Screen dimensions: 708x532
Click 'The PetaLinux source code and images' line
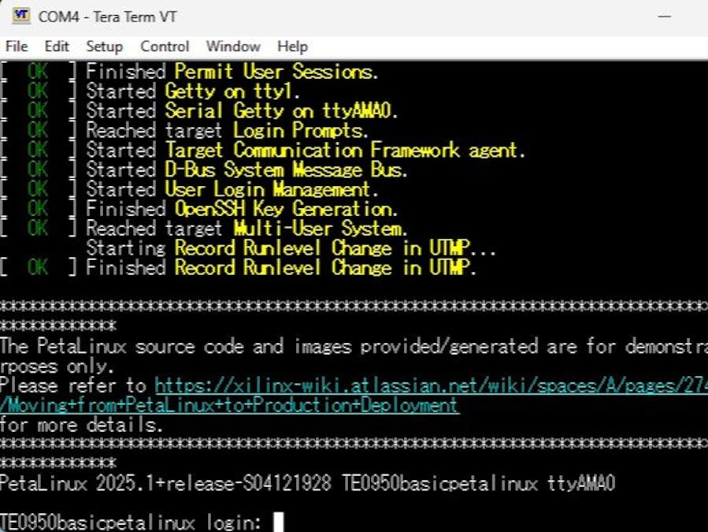[354, 346]
